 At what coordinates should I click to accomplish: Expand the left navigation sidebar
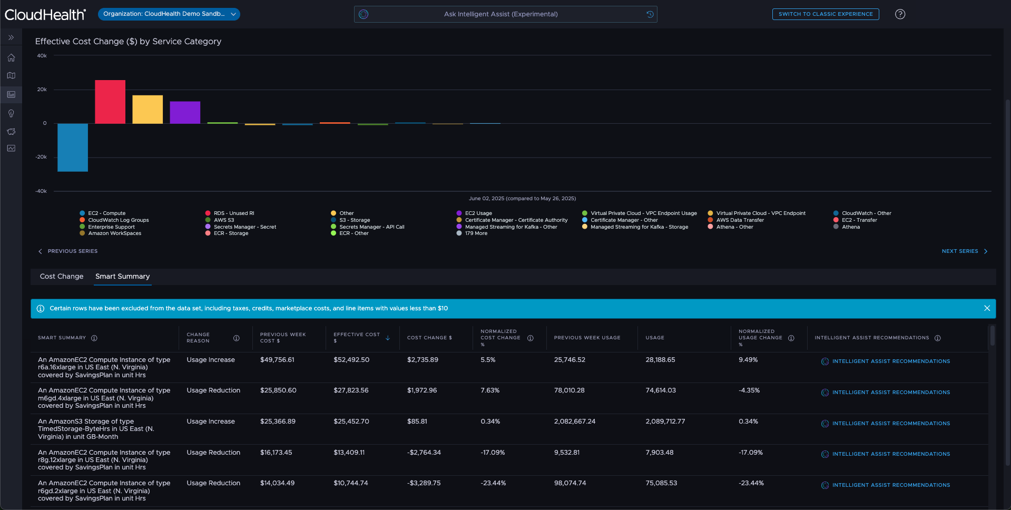tap(11, 37)
